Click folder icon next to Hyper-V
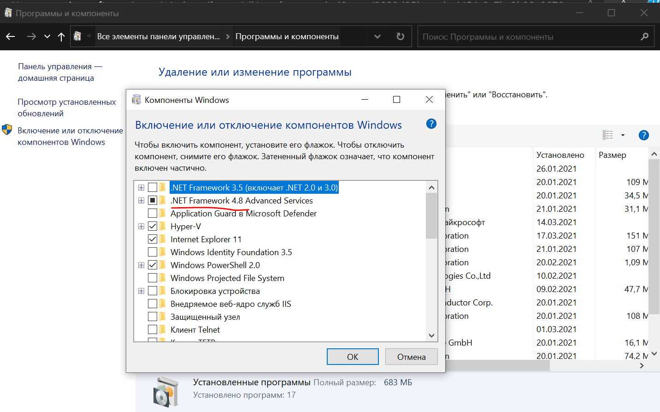Viewport: 660px width, 412px height. click(163, 227)
